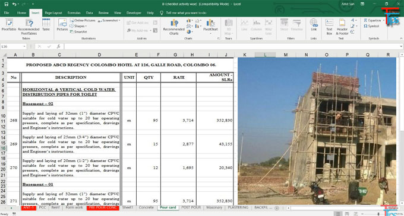This screenshot has width=404, height=216.
Task: Insert Pictures from this device
Action: click(x=62, y=25)
